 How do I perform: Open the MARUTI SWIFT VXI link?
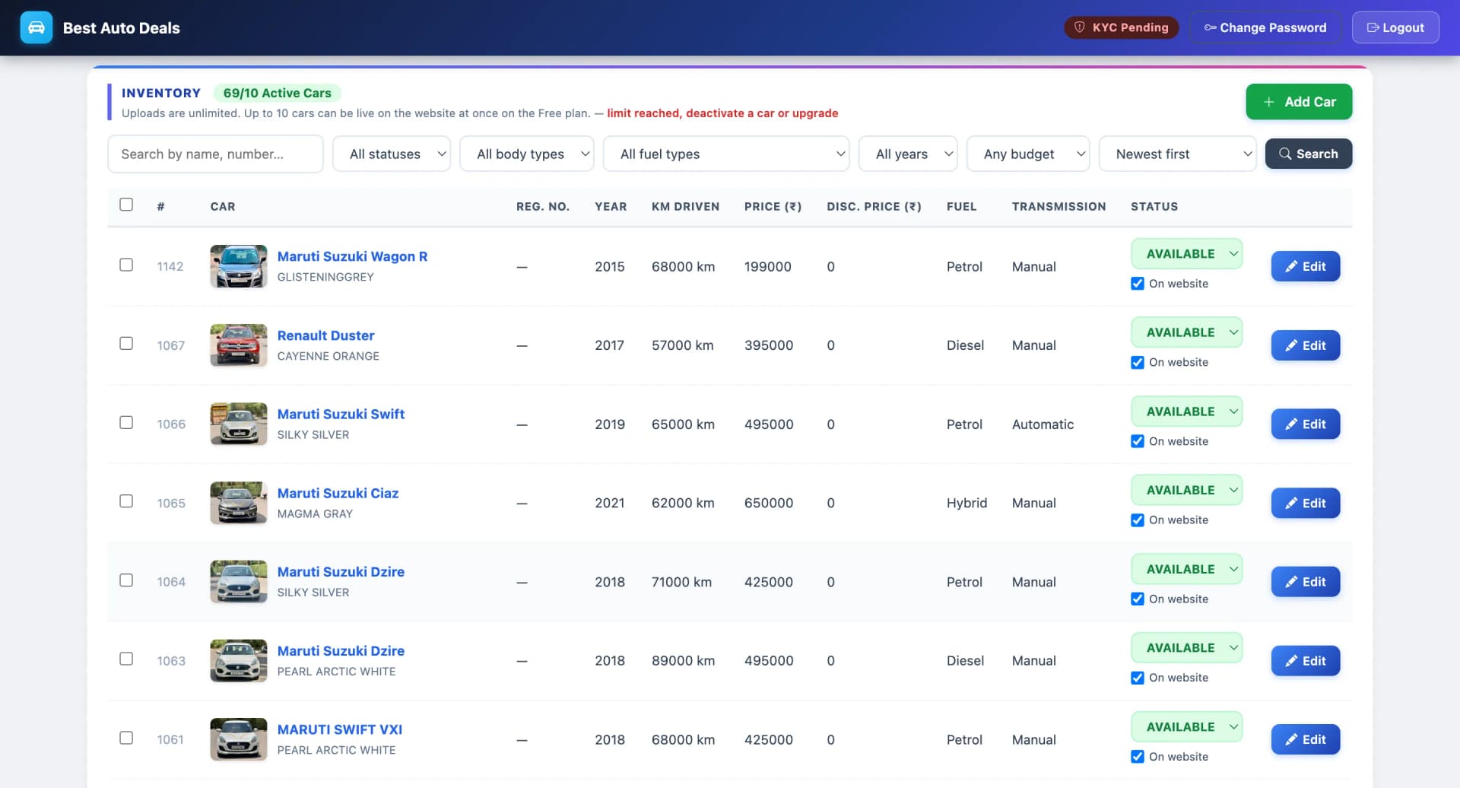coord(340,729)
